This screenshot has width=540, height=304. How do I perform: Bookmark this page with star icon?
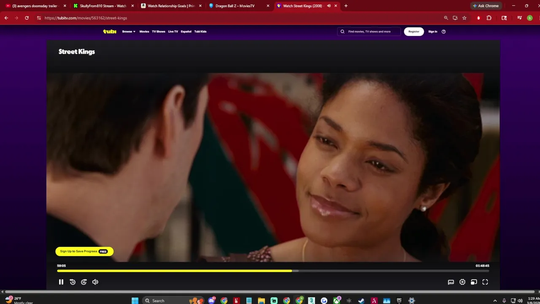464,18
